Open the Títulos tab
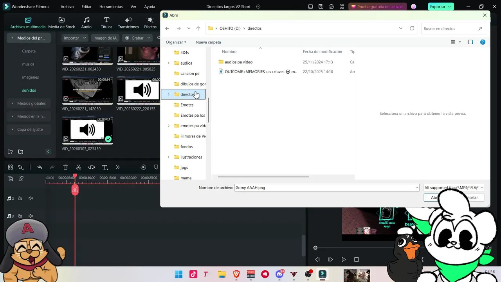Viewport: 501px width, 282px height. pos(106,23)
